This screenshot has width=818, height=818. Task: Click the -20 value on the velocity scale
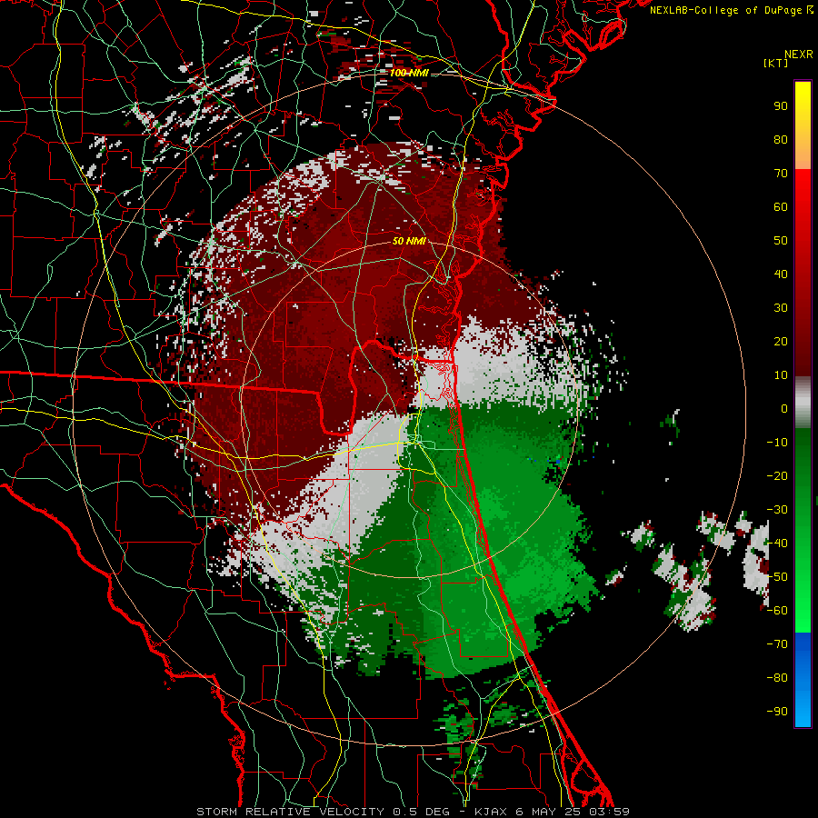[x=777, y=475]
